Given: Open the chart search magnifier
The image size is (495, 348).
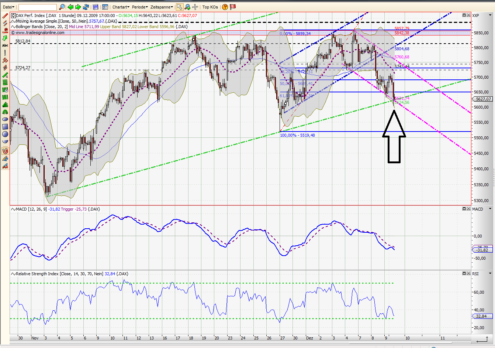Looking at the screenshot, I should [x=62, y=7].
